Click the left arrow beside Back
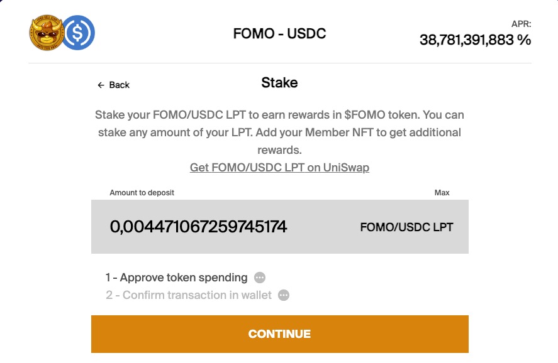 coord(101,85)
